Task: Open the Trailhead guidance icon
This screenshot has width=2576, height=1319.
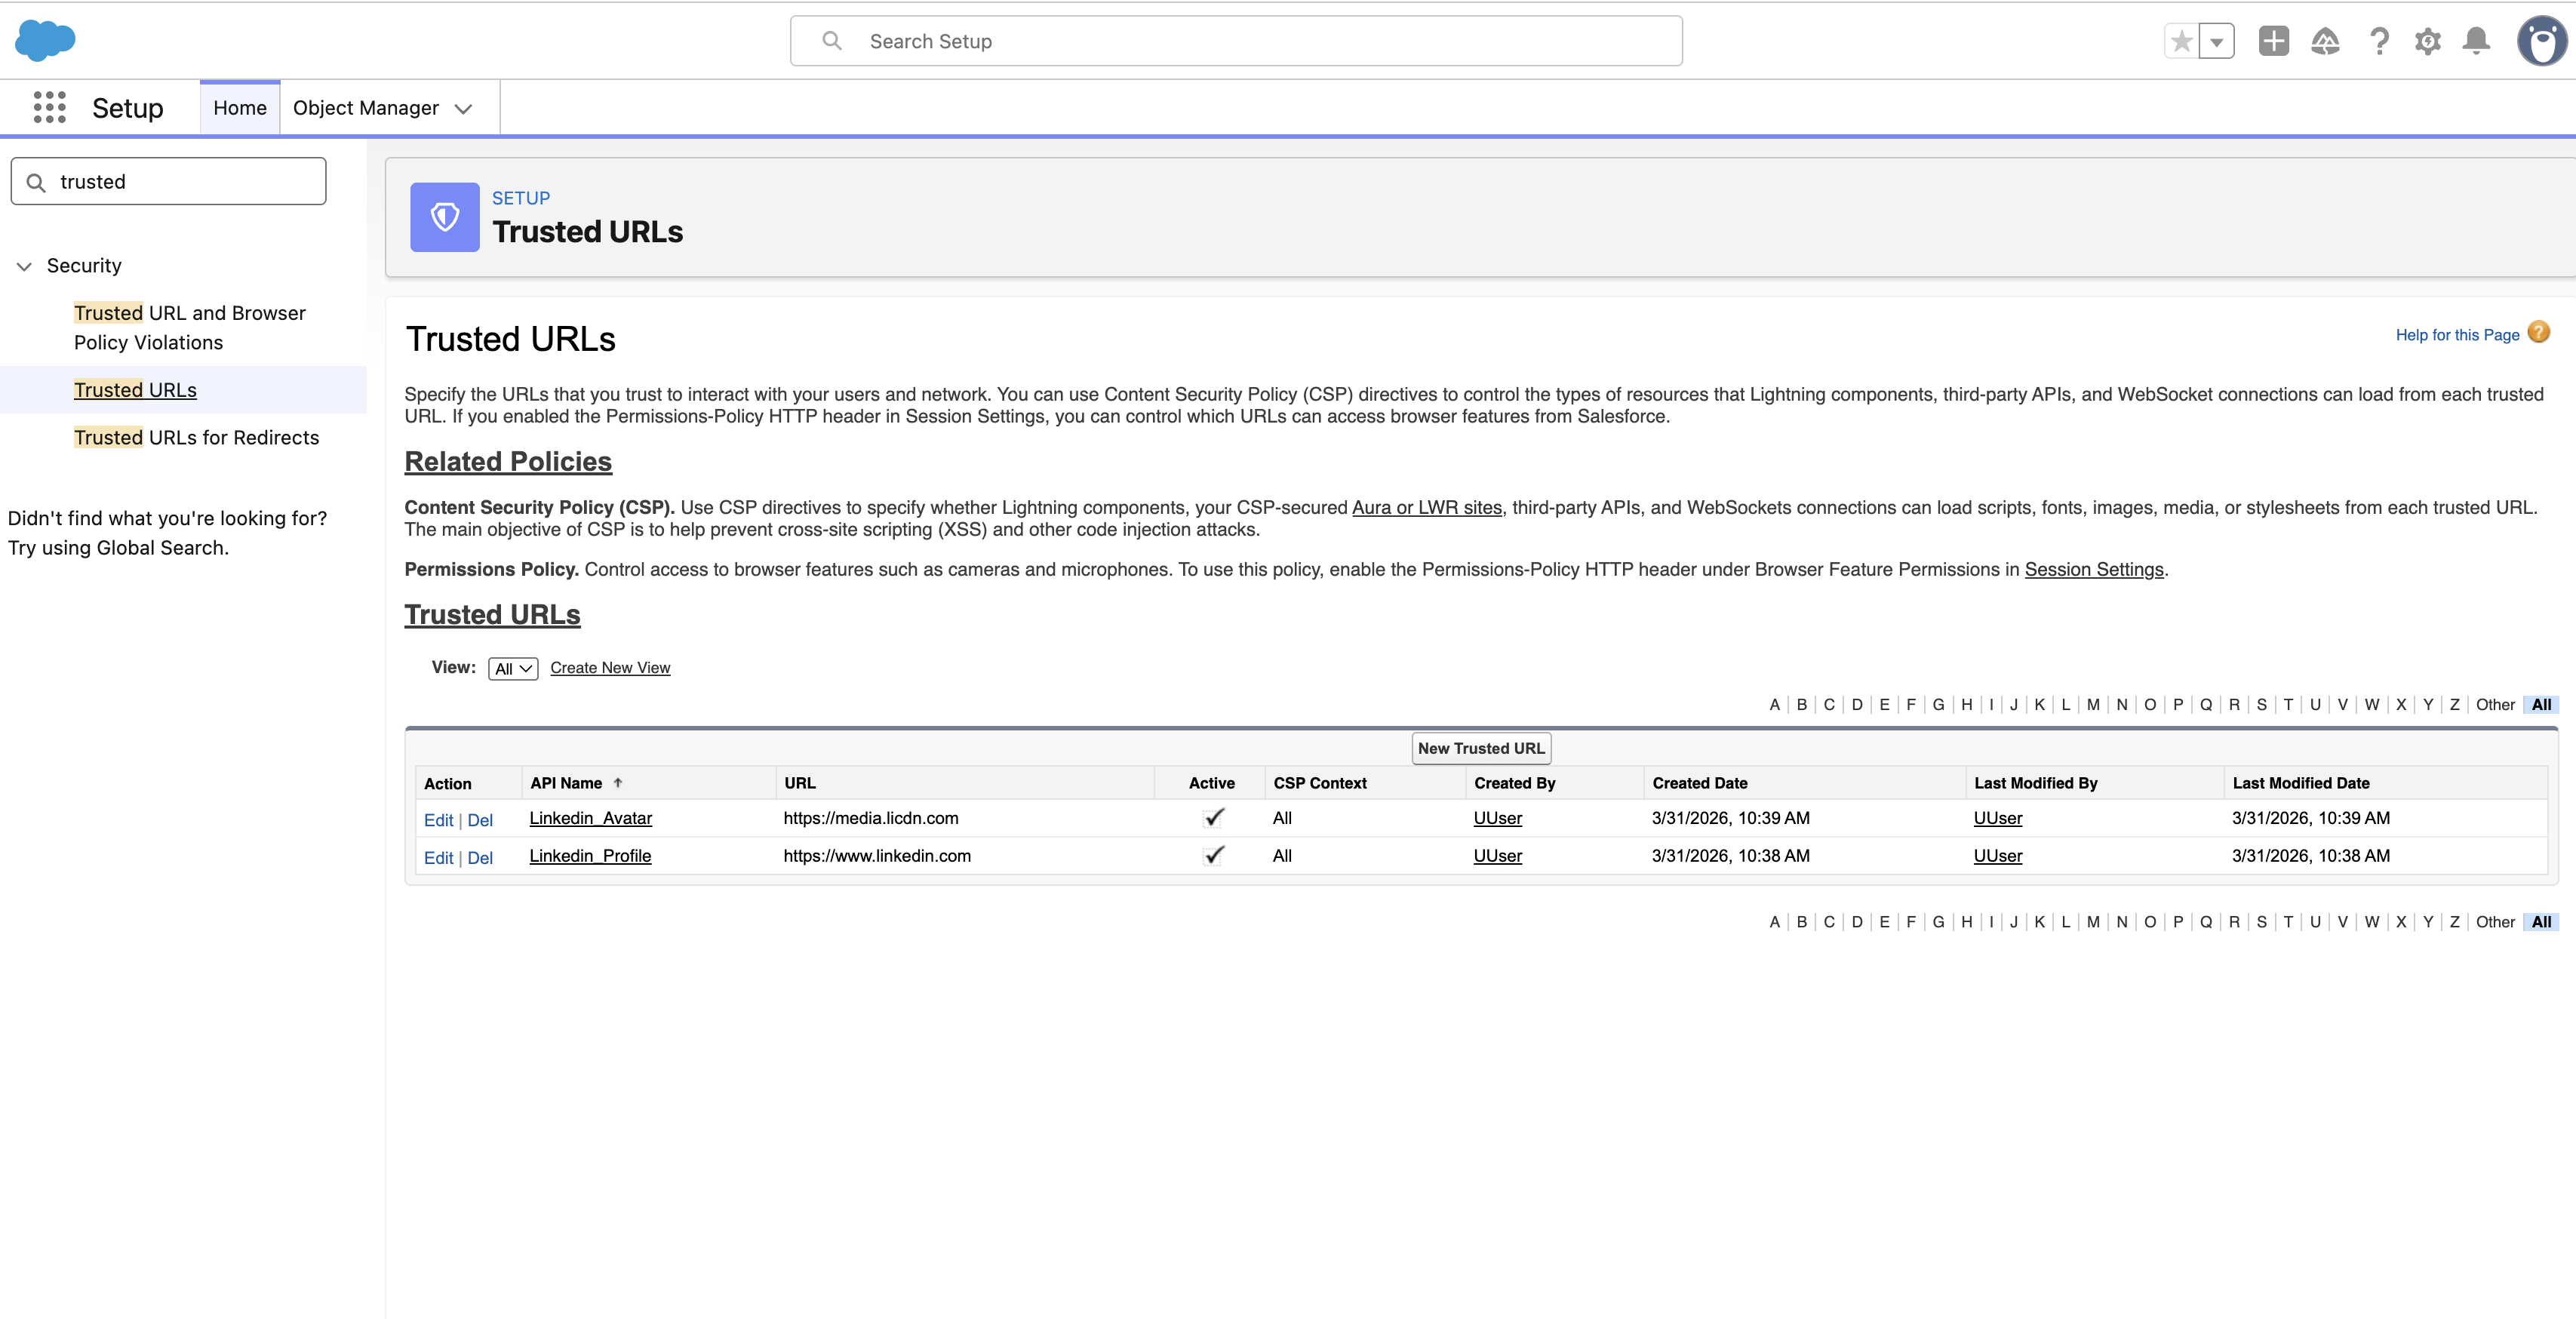Action: 2325,41
